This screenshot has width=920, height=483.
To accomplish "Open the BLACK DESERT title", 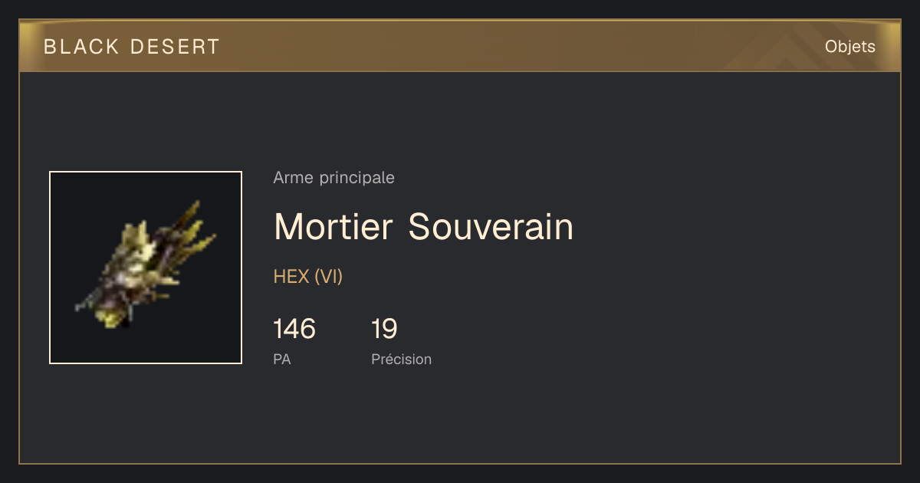I will coord(132,47).
